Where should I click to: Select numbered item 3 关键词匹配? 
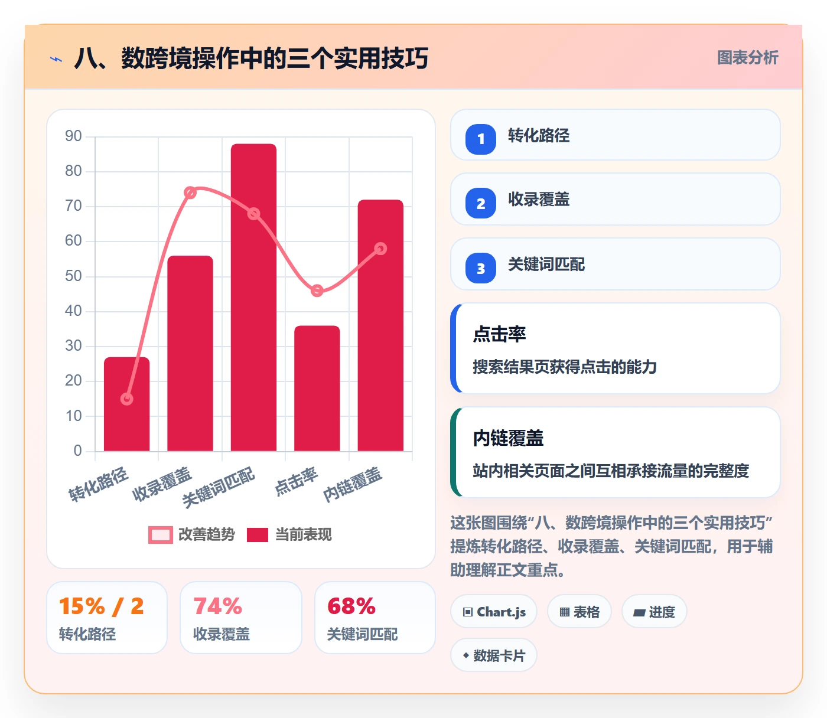(615, 264)
